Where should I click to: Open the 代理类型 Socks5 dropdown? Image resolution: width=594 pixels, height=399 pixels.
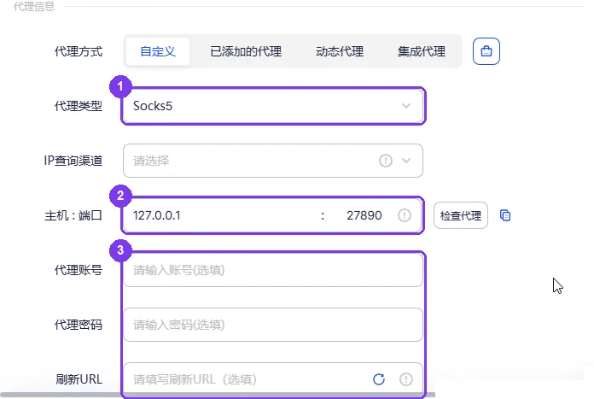pos(273,106)
